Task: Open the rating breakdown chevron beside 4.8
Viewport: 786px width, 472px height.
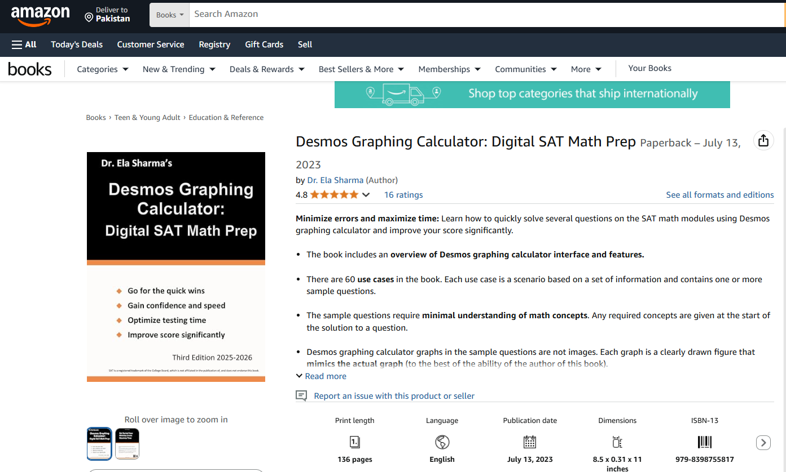Action: pyautogui.click(x=366, y=195)
